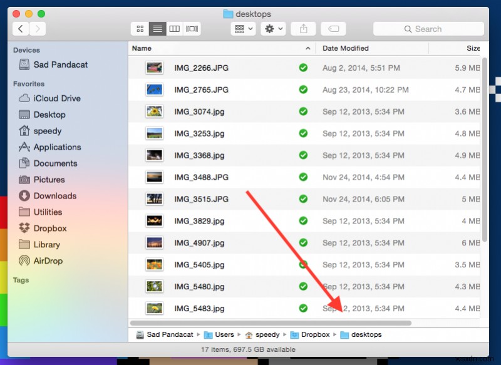Select the IMG_3074.jpg thumbnail
The height and width of the screenshot is (365, 501).
[154, 111]
